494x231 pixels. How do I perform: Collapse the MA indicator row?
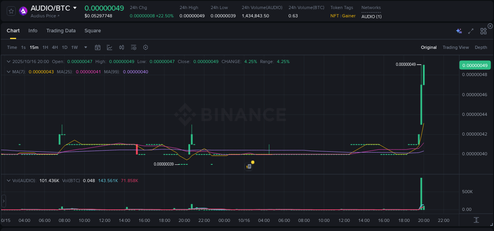point(8,71)
